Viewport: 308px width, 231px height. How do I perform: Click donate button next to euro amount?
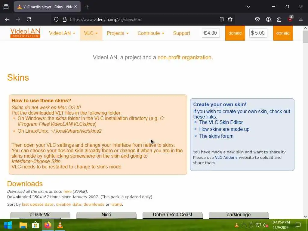click(x=235, y=33)
